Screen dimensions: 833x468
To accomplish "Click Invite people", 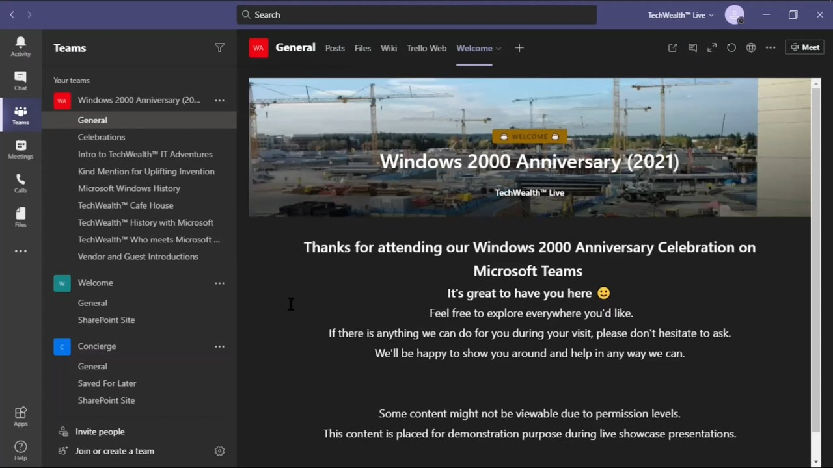I will click(x=100, y=432).
